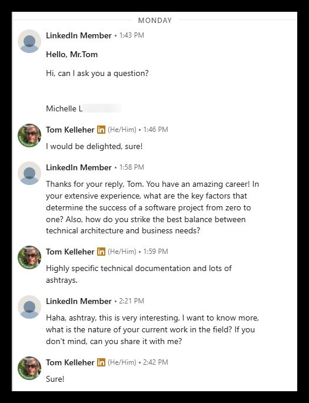View Tom Kelleher's photo on the 2:42 PM message
This screenshot has width=309, height=403.
(x=29, y=368)
